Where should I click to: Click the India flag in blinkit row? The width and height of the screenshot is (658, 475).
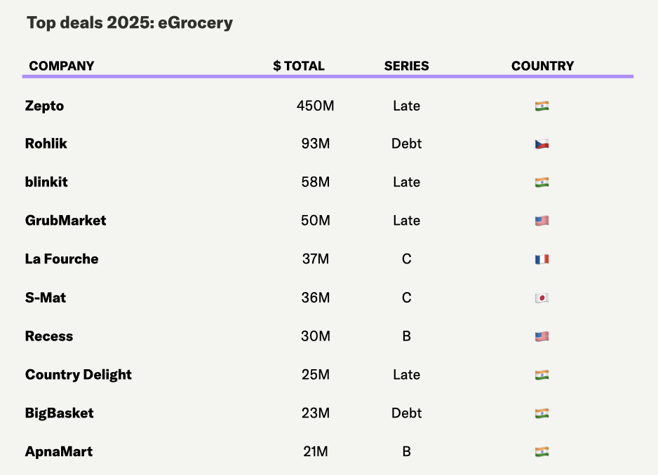point(542,183)
